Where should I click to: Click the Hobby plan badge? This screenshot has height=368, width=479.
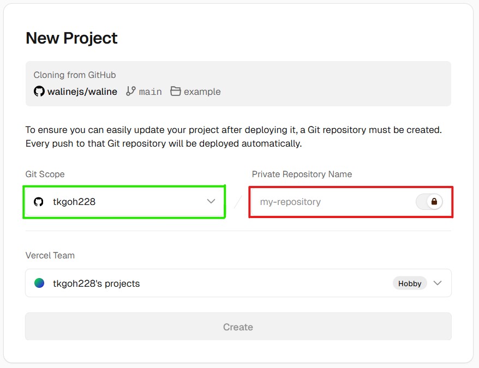pos(409,283)
